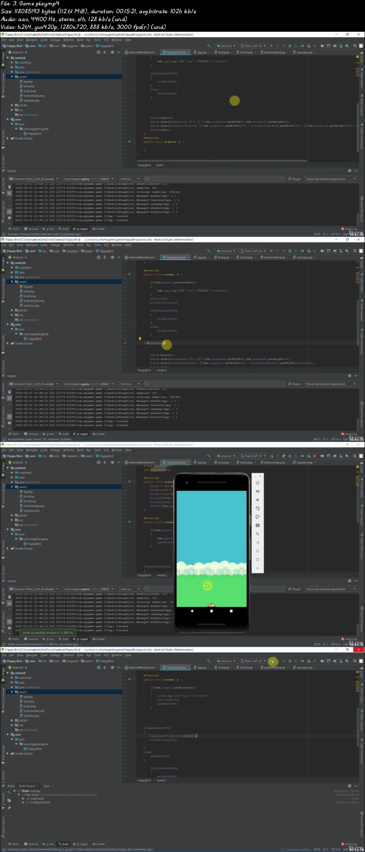365x852 pixels.
Task: Click the Make Project hammer in 00:03:06 frame
Action: 209,46
